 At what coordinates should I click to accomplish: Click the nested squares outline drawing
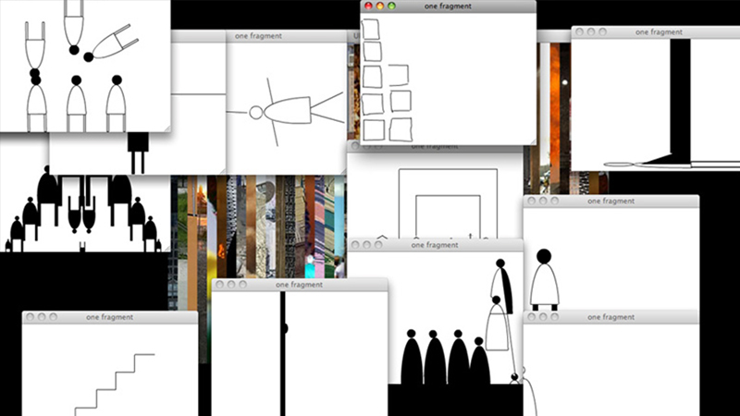(448, 203)
